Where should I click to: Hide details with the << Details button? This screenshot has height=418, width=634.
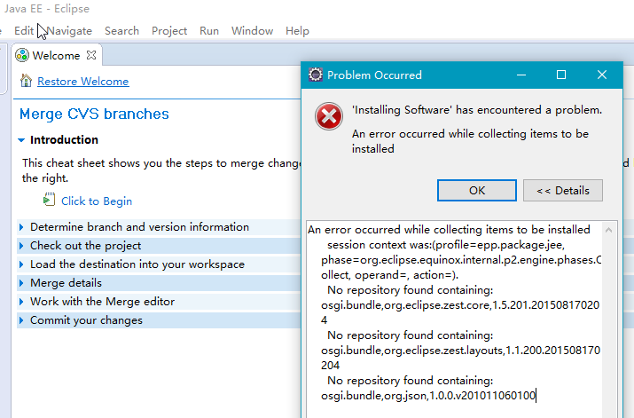[x=563, y=190]
